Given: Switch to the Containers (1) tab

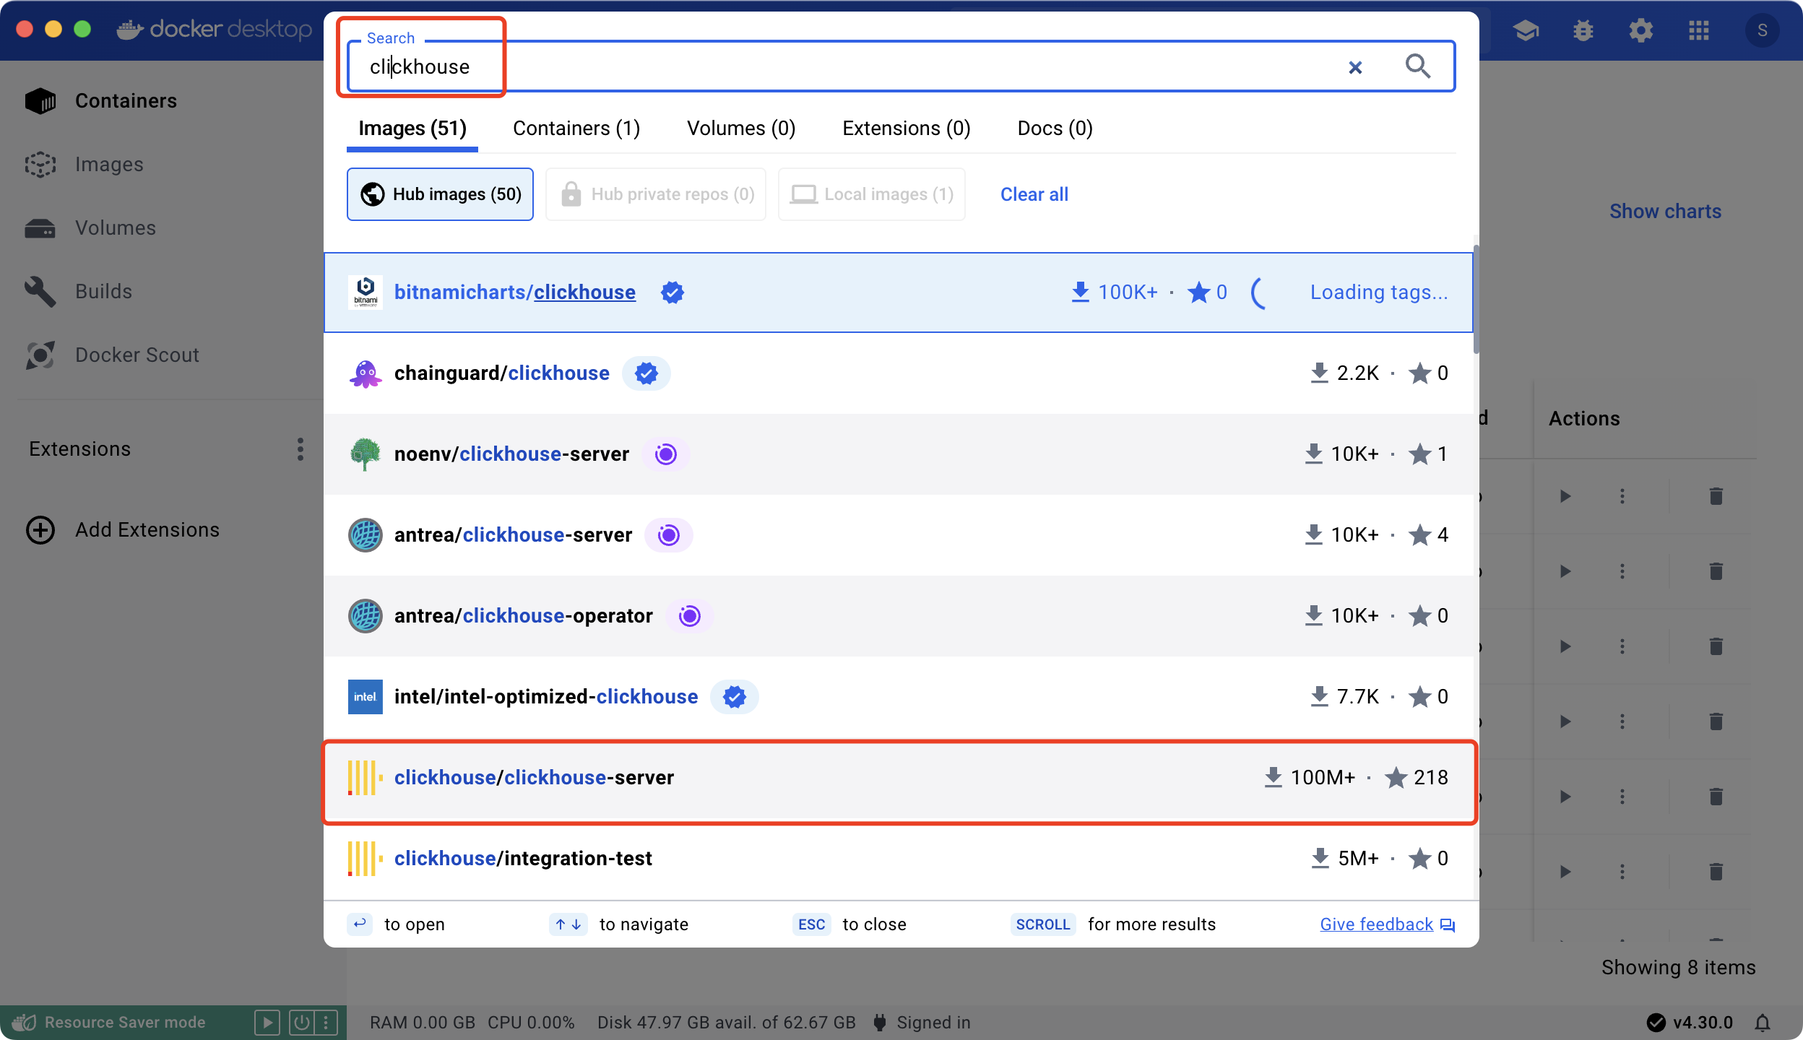Looking at the screenshot, I should (x=576, y=129).
